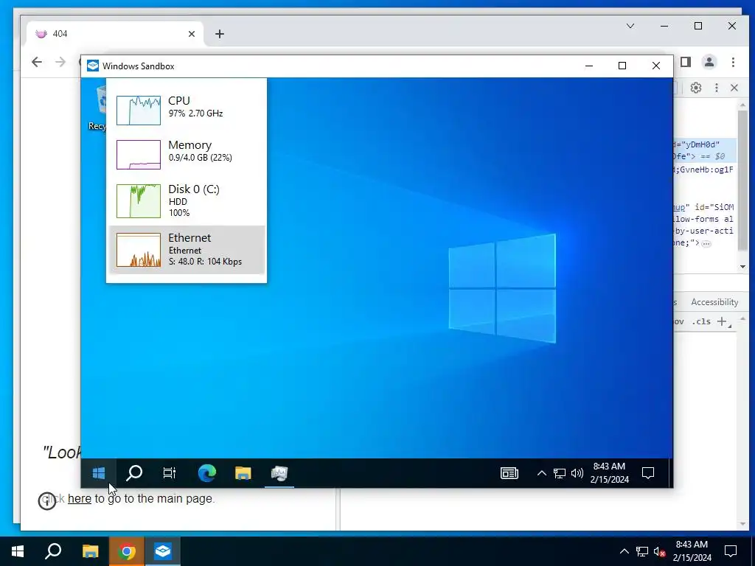Click the Windows Sandbox title bar icon
755x566 pixels.
pos(93,66)
